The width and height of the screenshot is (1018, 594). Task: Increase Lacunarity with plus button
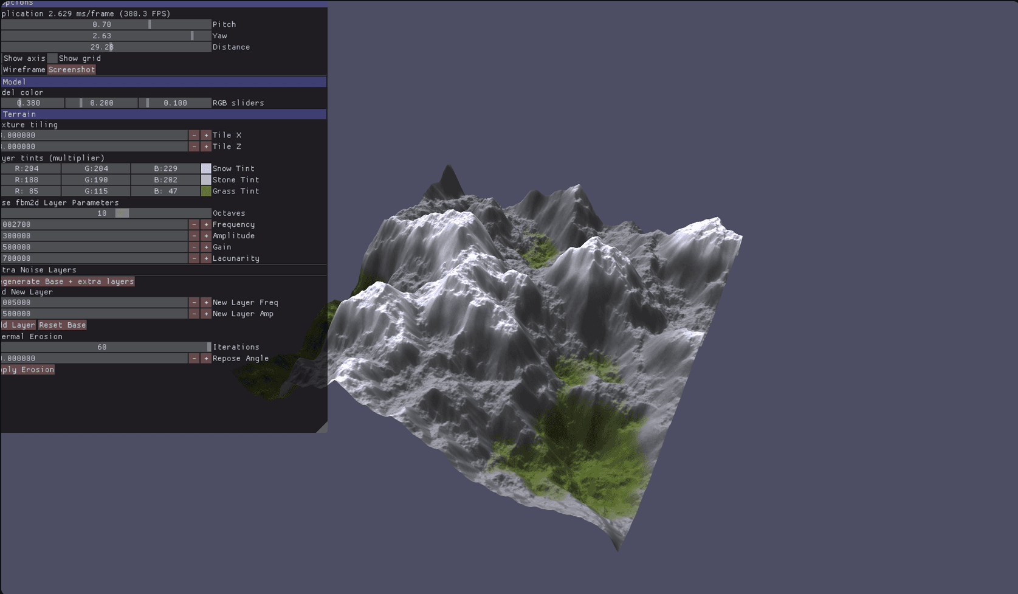point(206,258)
